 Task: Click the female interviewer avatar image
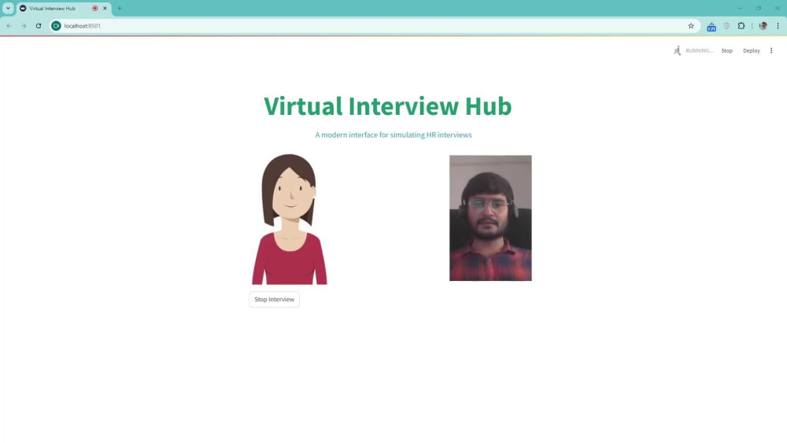[290, 220]
